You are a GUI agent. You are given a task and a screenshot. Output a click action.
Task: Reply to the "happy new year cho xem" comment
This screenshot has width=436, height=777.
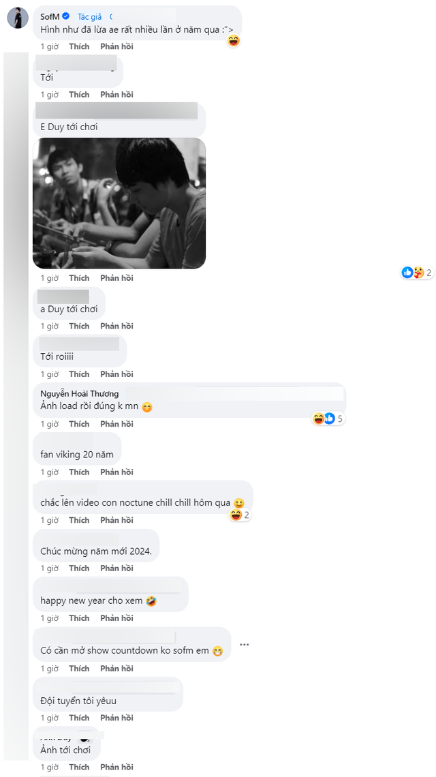coord(116,618)
